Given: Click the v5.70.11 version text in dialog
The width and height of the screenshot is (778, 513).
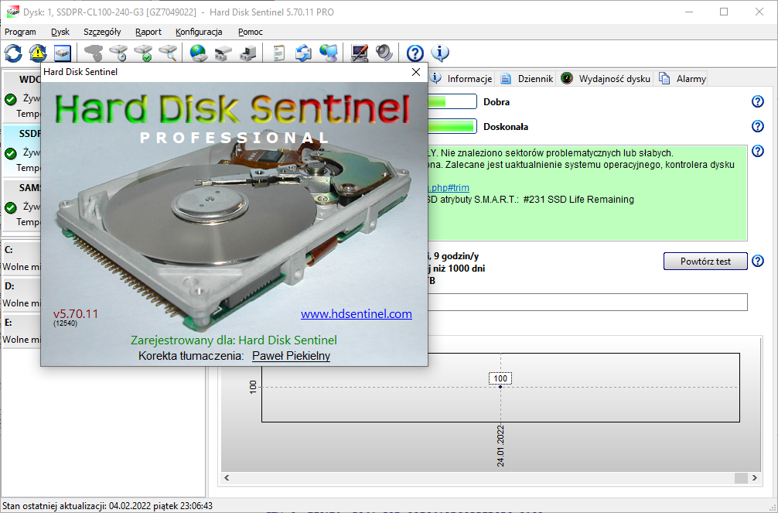Looking at the screenshot, I should [x=76, y=314].
